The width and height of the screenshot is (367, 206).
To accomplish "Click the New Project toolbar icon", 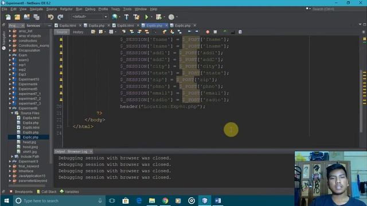I will (x=18, y=17).
